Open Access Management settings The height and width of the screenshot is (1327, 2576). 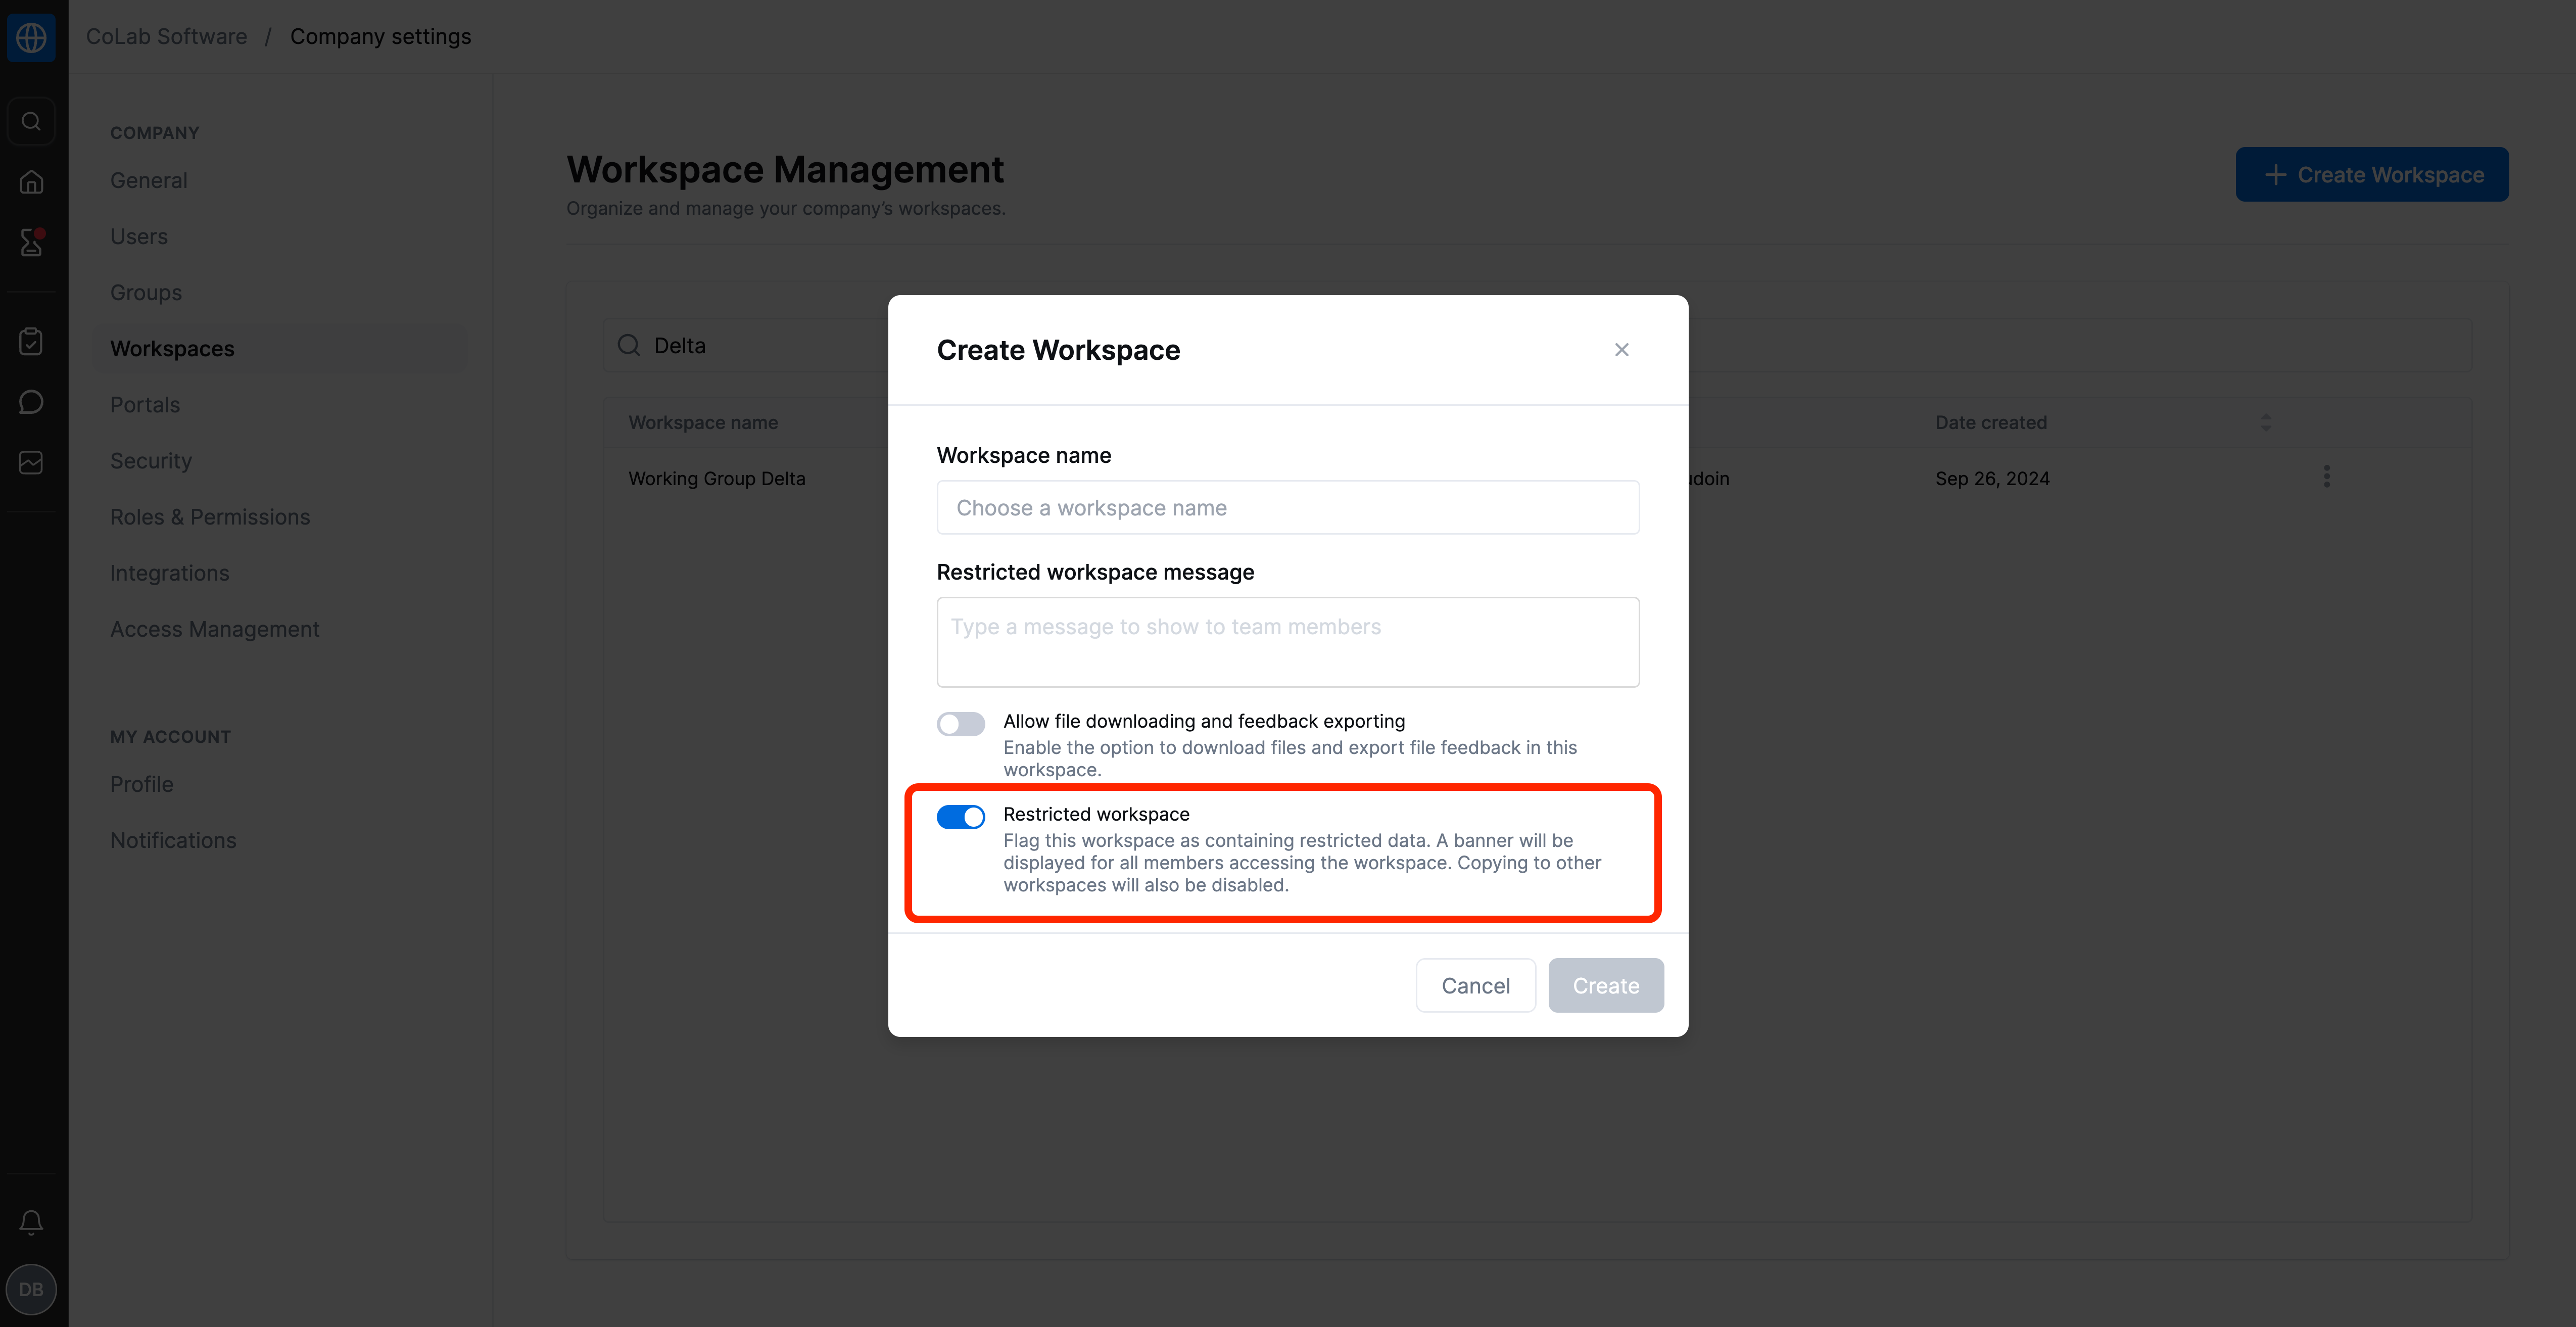(215, 629)
